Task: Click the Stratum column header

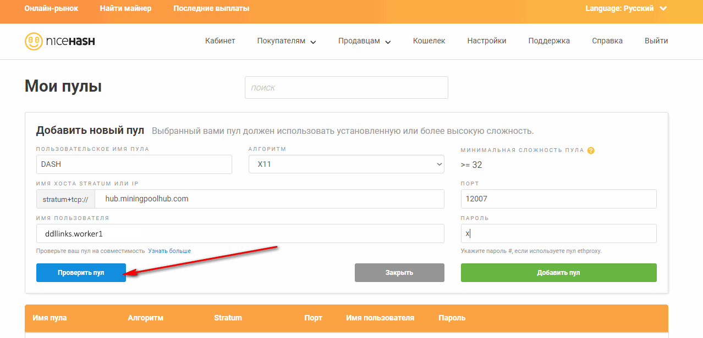Action: [x=228, y=318]
